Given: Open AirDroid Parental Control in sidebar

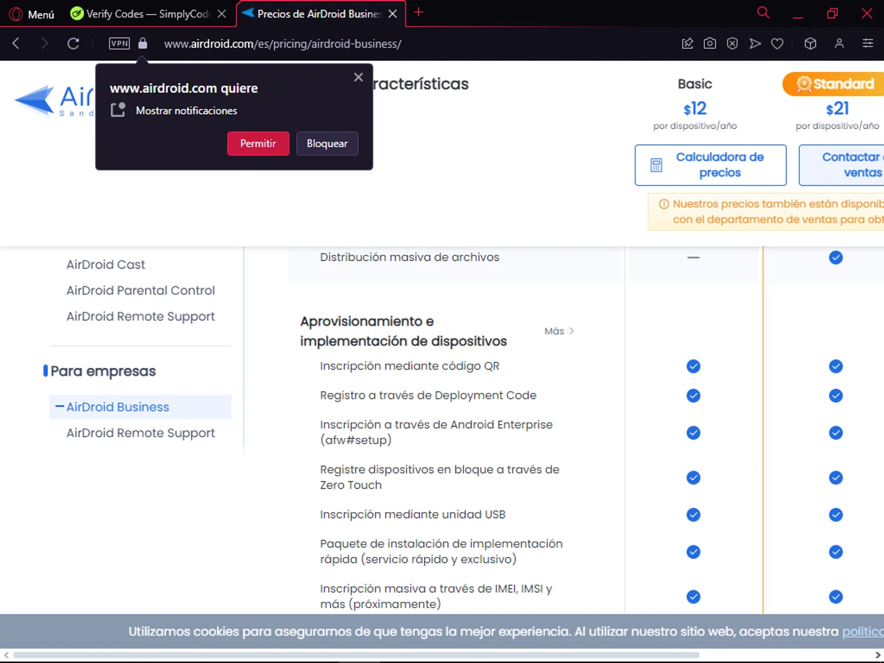Looking at the screenshot, I should (x=140, y=291).
